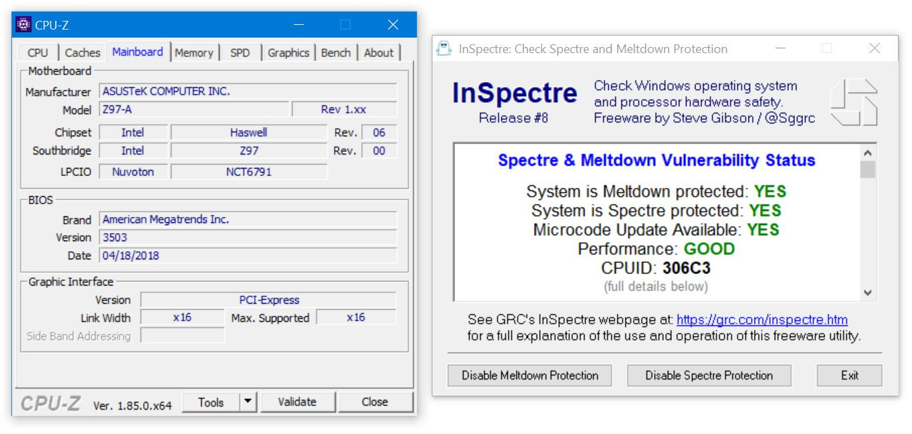
Task: Click the Southbridge Rev. value 00
Action: click(x=379, y=150)
